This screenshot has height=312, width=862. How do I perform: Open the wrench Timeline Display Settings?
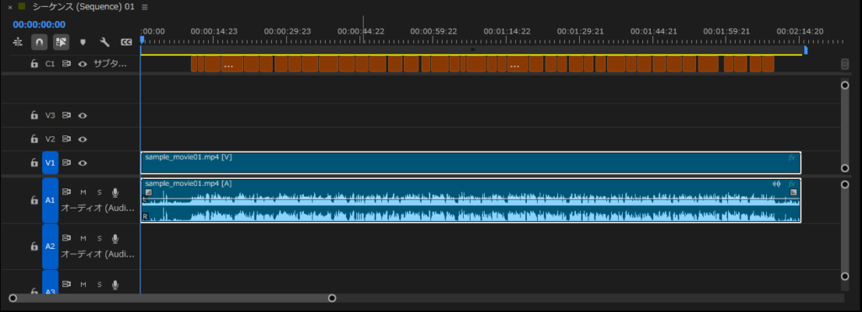tap(104, 42)
